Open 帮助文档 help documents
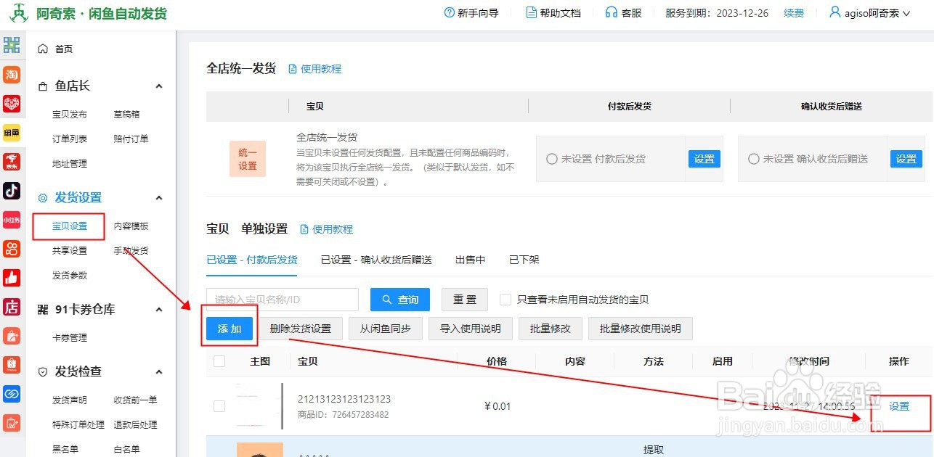The width and height of the screenshot is (934, 457). [553, 13]
